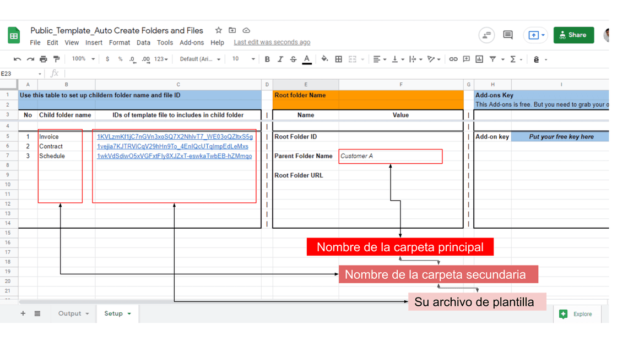Insert a chart from the toolbar

(x=479, y=59)
